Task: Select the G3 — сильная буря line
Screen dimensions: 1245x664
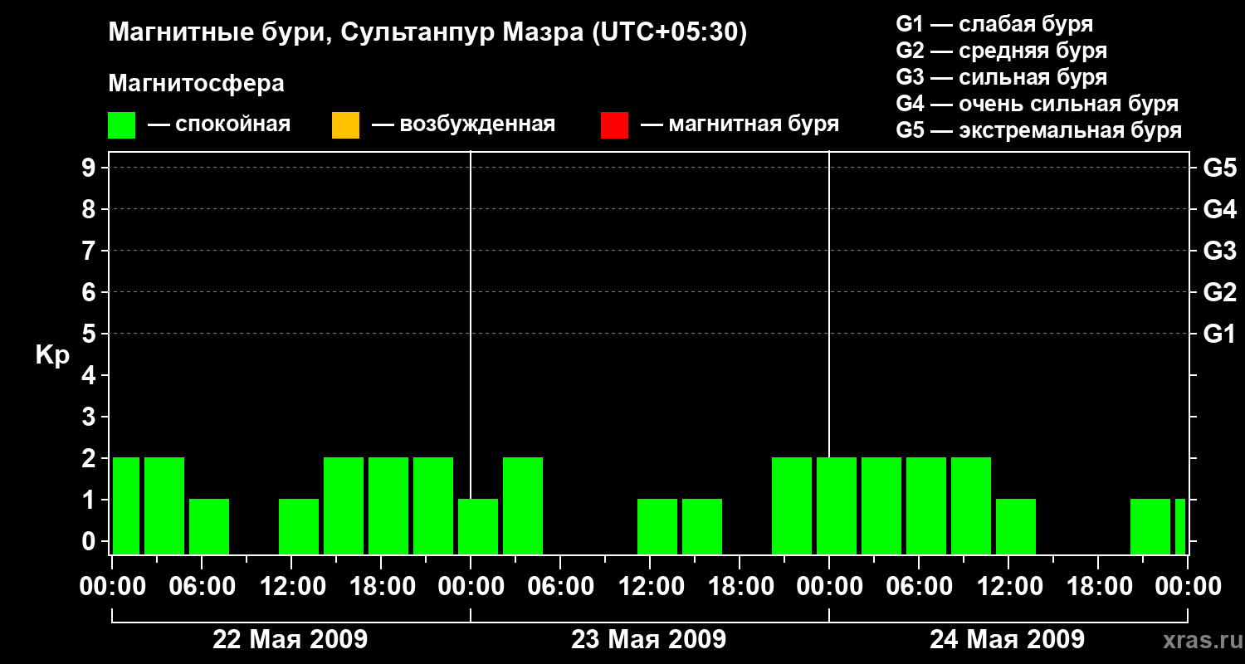Action: click(x=1002, y=77)
